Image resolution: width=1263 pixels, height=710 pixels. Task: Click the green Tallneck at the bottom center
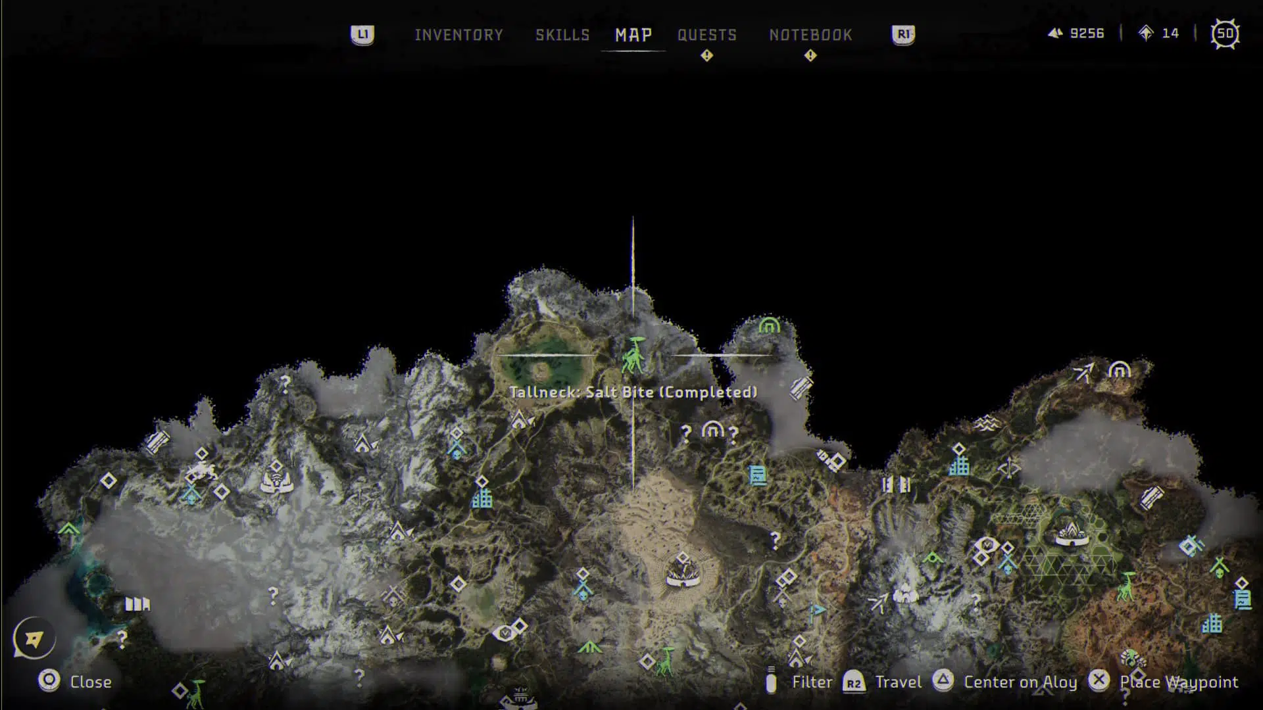666,661
